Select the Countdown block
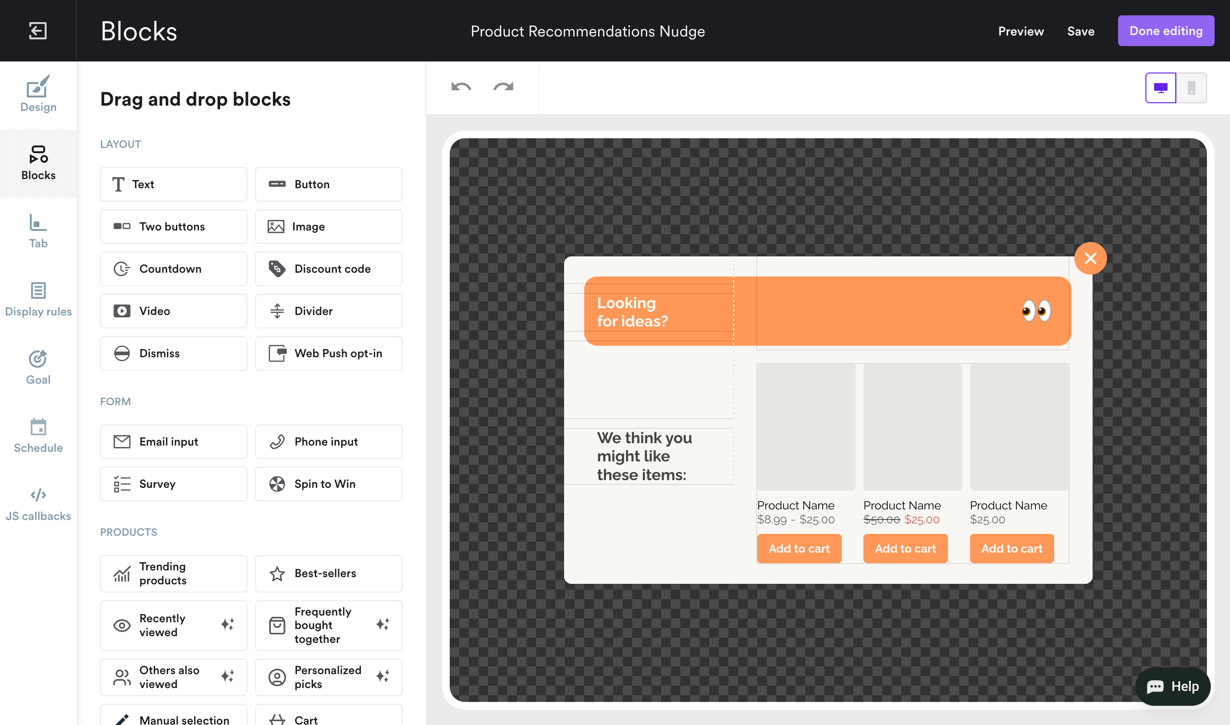Screen dimensions: 1230x725 (173, 269)
